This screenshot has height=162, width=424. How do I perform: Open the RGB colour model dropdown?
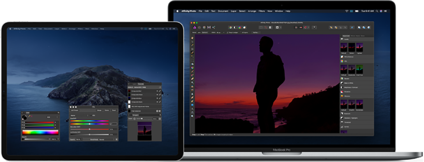click(x=52, y=117)
